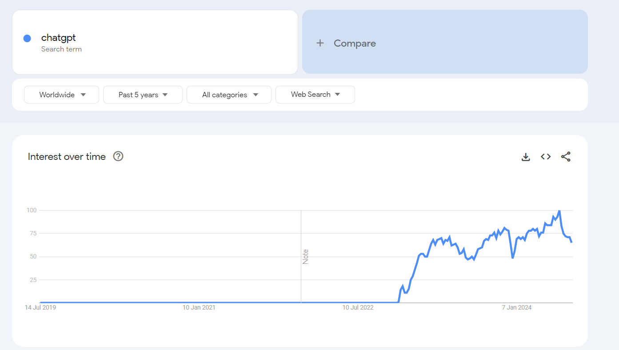The width and height of the screenshot is (619, 350).
Task: Open the Web Search type dropdown
Action: [x=315, y=95]
